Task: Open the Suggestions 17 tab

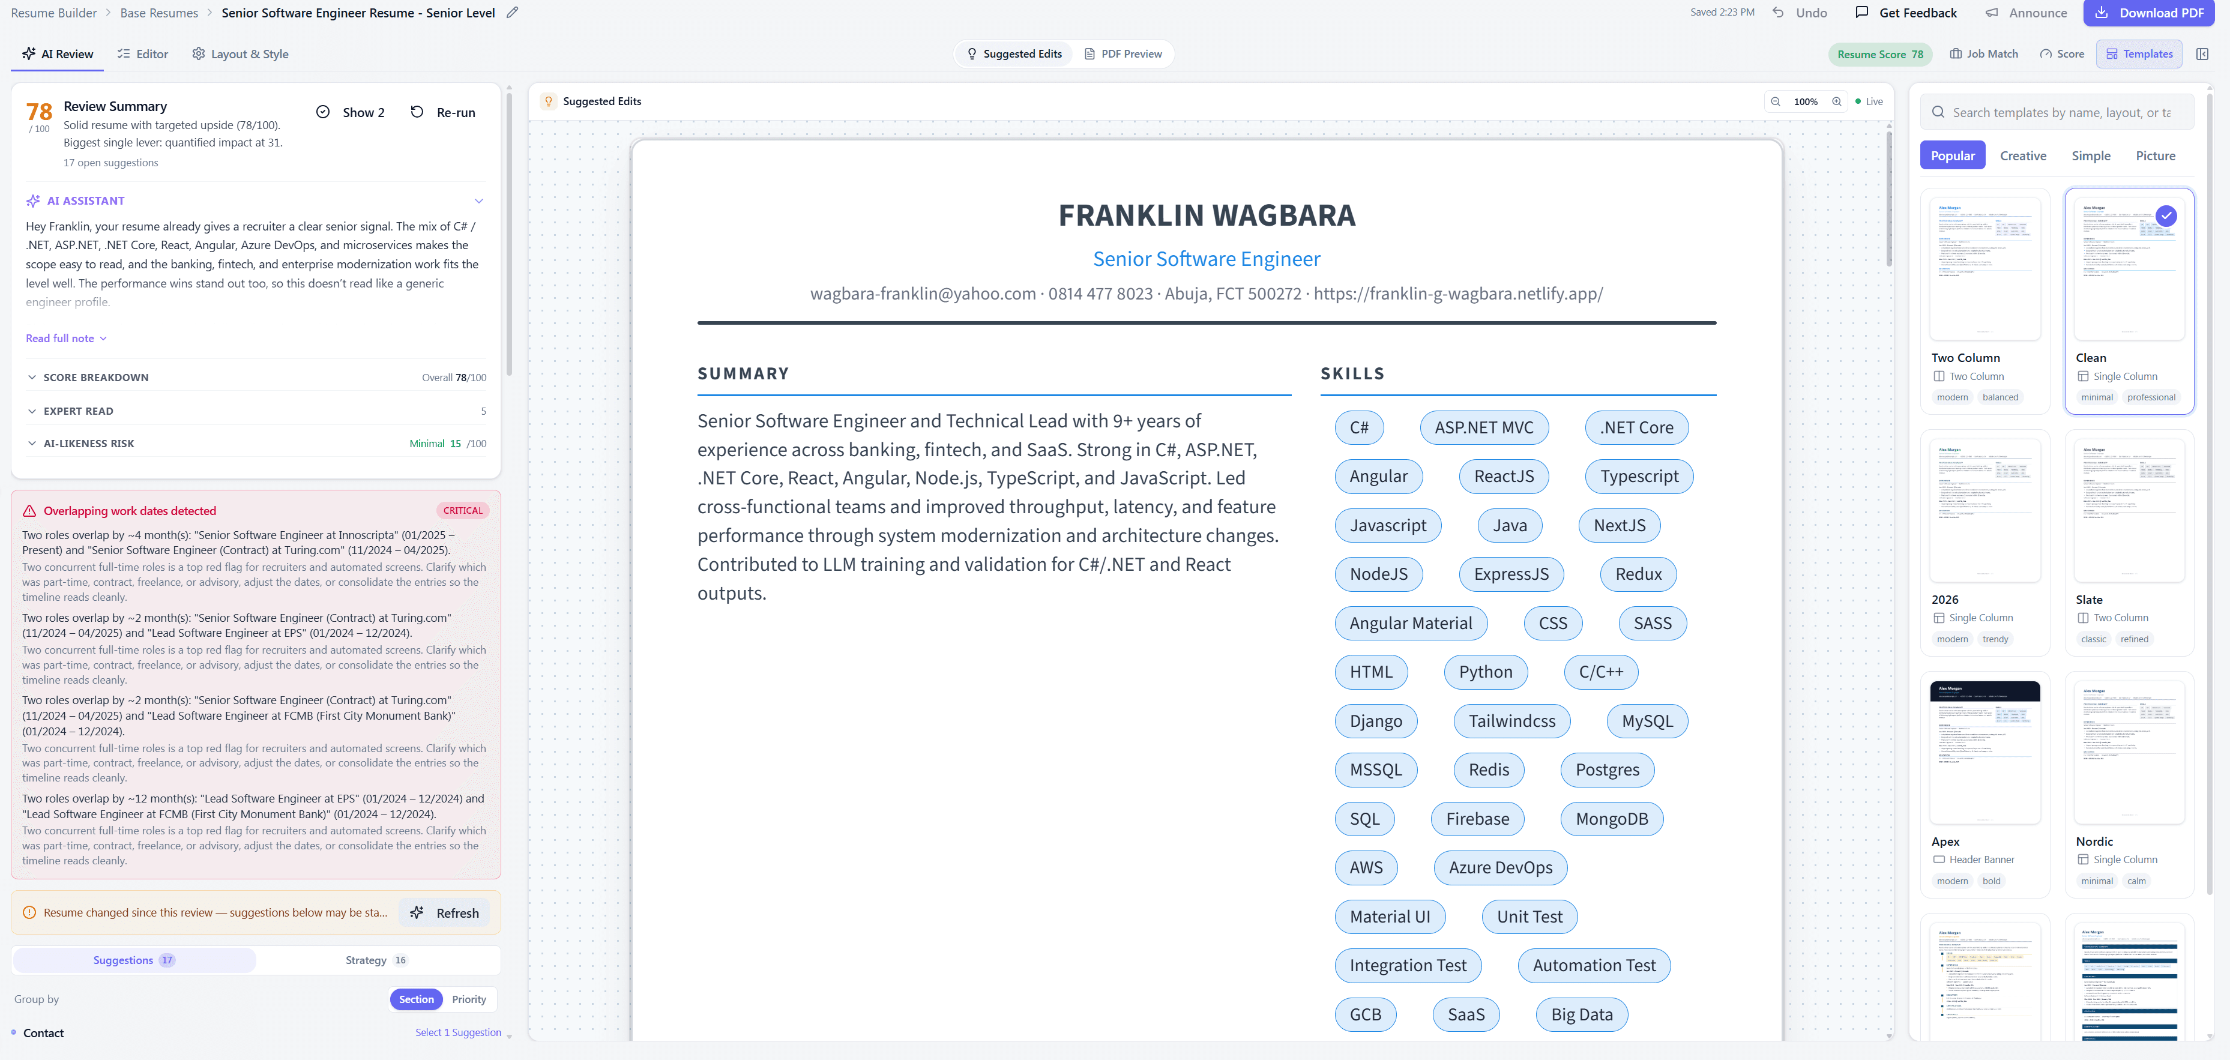Action: (134, 960)
